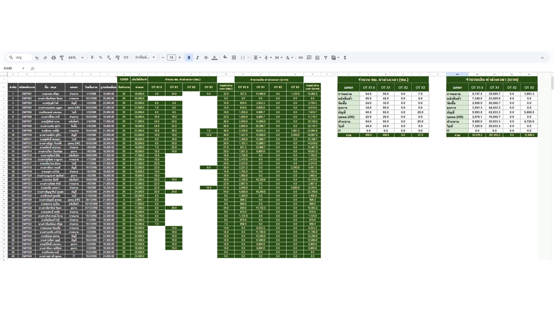554x311 pixels.
Task: Decrease font size with the minus button
Action: 163,58
